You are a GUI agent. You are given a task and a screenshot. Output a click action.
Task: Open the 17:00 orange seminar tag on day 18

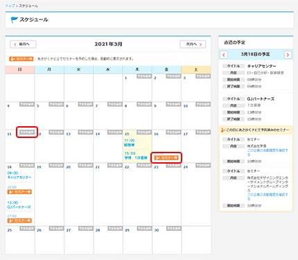pos(19,220)
